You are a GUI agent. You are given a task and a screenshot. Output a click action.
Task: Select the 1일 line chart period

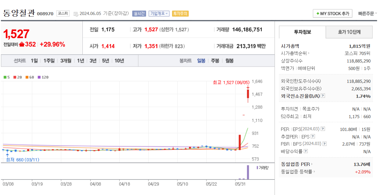coord(34,61)
